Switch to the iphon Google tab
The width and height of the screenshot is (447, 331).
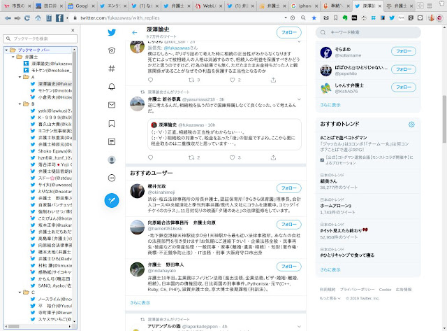(x=305, y=6)
